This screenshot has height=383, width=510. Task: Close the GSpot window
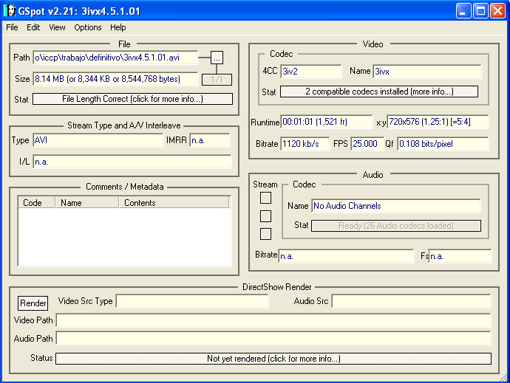[497, 11]
